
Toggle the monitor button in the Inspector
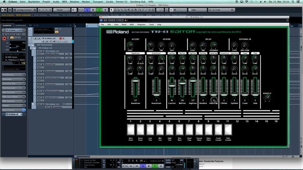pos(8,38)
